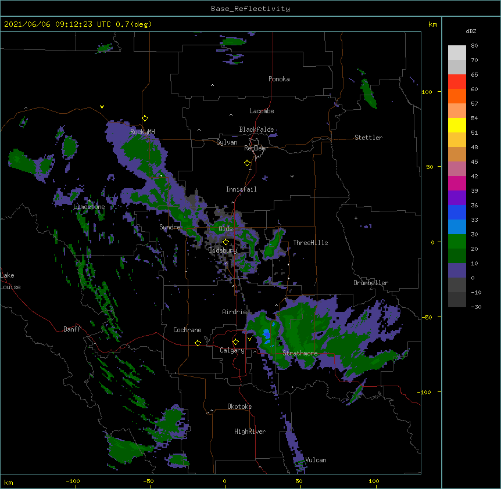Select the bright green 20-30 dBZ legend band
The height and width of the screenshot is (489, 501).
[x=457, y=242]
